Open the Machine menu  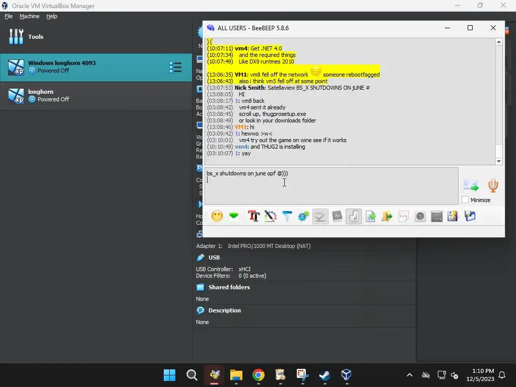tap(29, 16)
